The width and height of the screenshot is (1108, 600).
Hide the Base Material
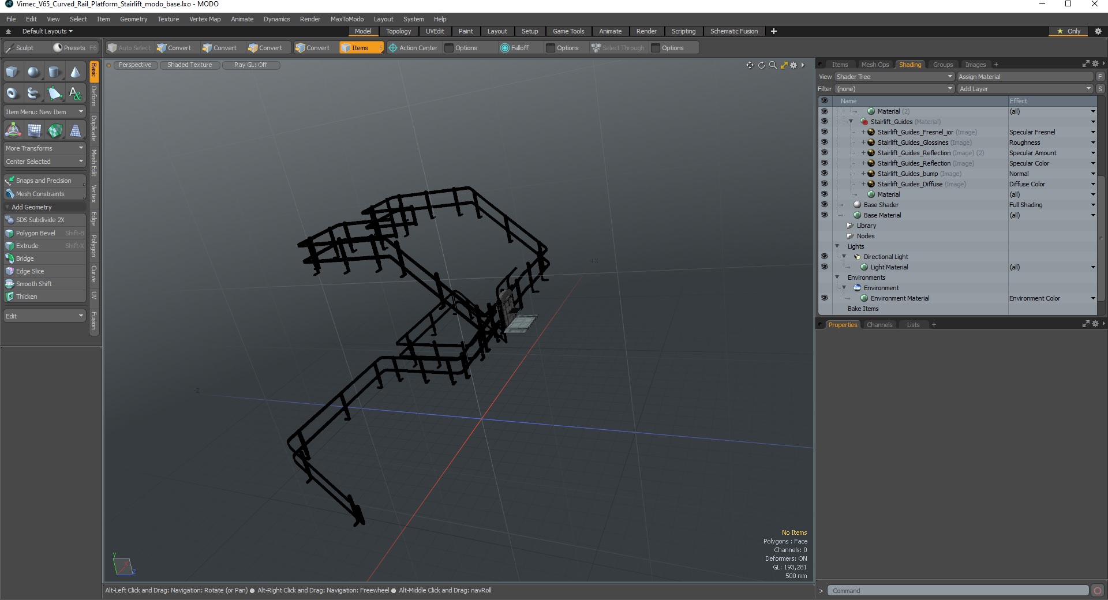coord(824,215)
